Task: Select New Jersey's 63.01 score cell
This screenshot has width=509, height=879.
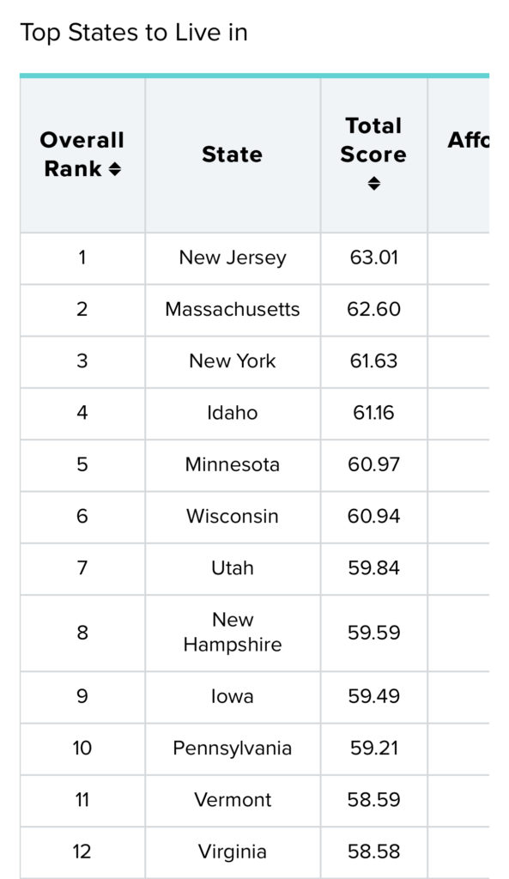Action: point(374,258)
